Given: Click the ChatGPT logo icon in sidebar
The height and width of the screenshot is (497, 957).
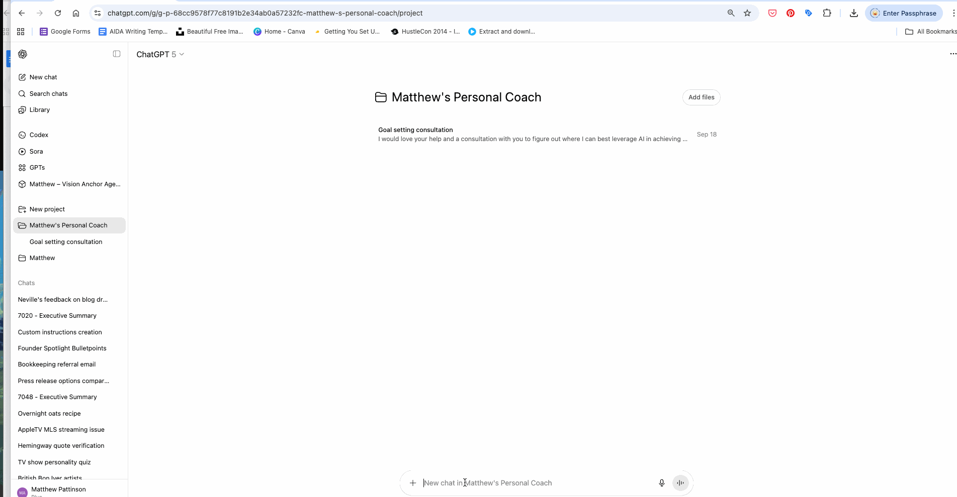Looking at the screenshot, I should [23, 54].
